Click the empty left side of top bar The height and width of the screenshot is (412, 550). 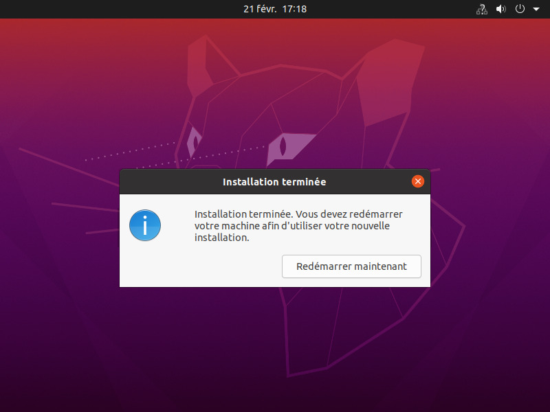[103, 9]
